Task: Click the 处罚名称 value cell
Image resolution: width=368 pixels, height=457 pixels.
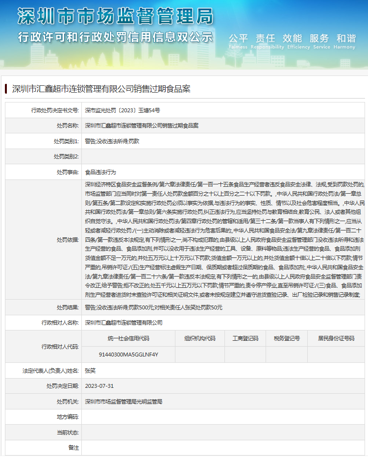Action: [223, 126]
